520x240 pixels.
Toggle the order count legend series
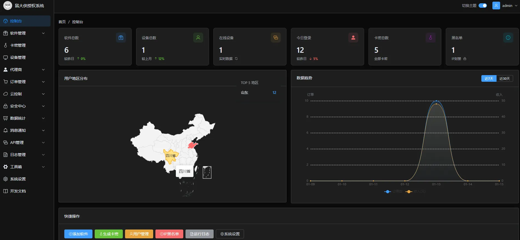(x=393, y=191)
